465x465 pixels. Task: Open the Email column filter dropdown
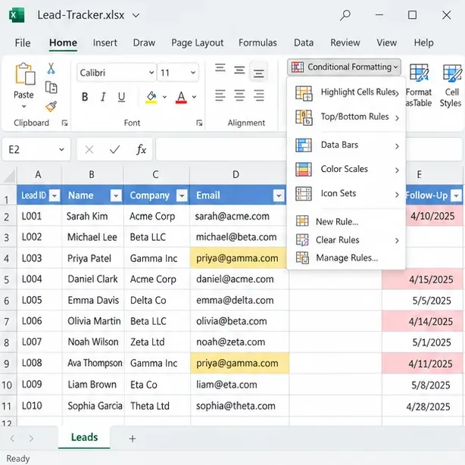(279, 195)
